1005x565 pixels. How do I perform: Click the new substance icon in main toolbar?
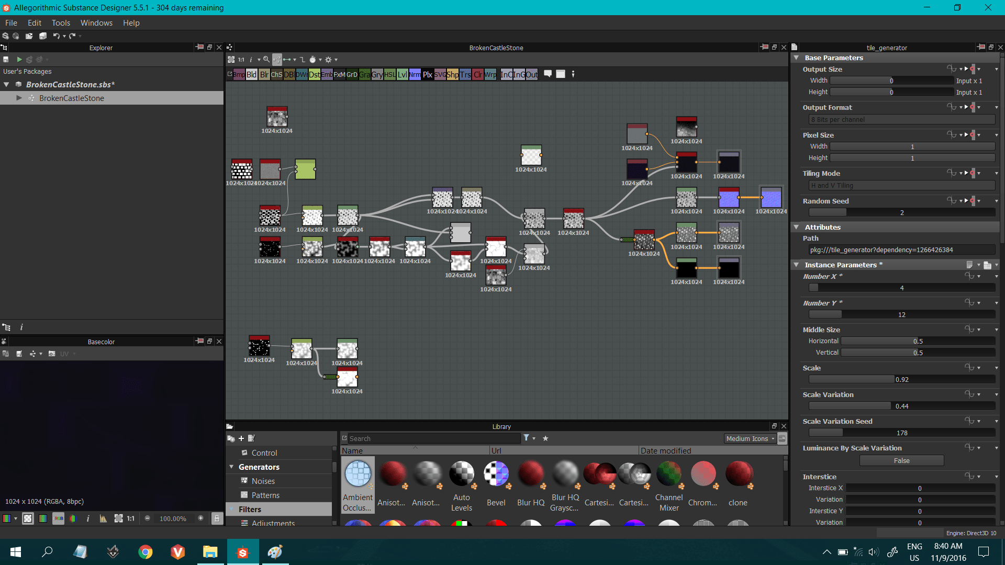tap(5, 36)
